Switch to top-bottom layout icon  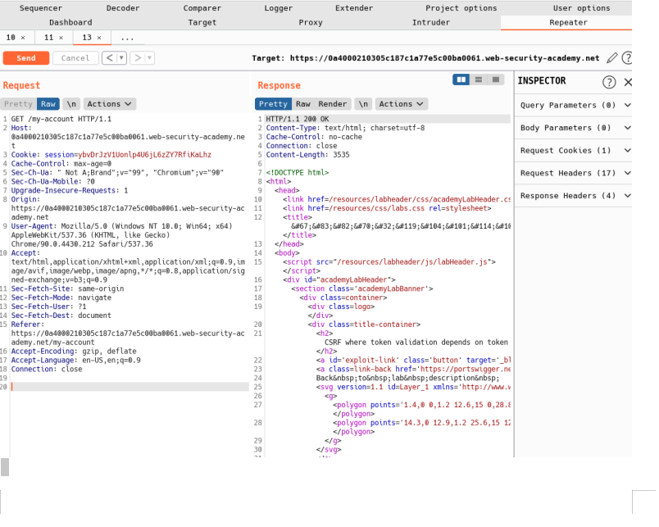point(479,80)
